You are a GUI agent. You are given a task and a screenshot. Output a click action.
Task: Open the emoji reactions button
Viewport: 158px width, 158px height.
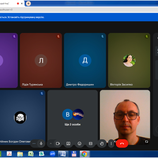click(79, 143)
